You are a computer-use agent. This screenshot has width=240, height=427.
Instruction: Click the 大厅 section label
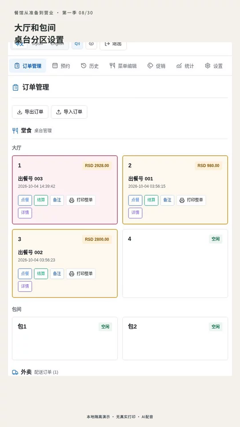(x=16, y=148)
